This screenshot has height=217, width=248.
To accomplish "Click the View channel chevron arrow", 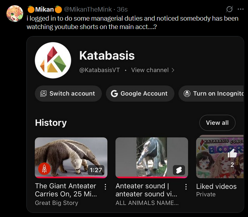I will click(x=173, y=70).
